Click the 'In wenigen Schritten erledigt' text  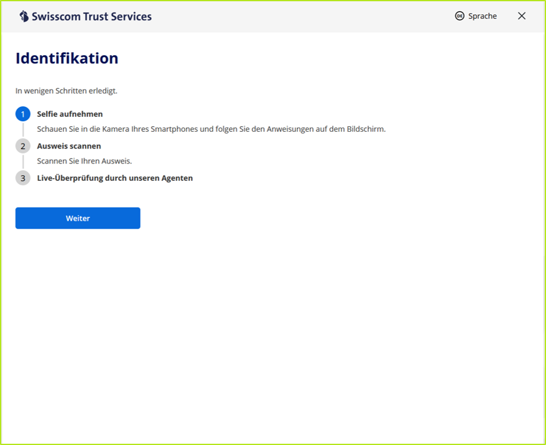click(66, 91)
